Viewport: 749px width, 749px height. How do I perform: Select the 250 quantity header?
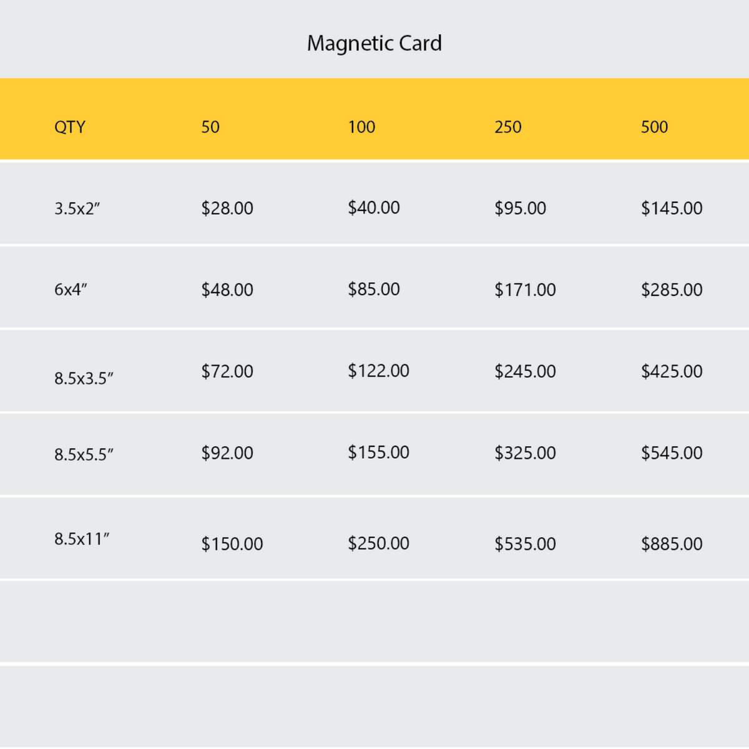click(508, 127)
